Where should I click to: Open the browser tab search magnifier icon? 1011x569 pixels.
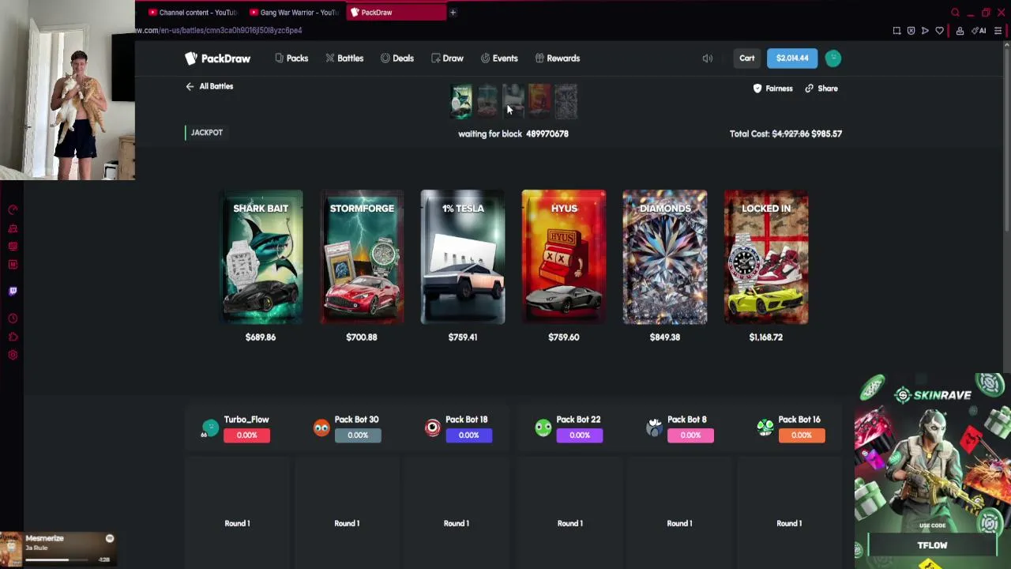click(x=955, y=13)
